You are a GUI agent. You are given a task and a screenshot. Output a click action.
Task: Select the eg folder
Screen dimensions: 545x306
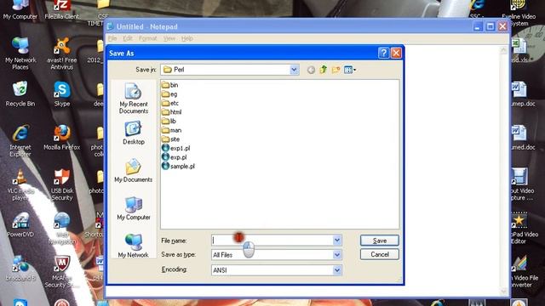(x=169, y=94)
